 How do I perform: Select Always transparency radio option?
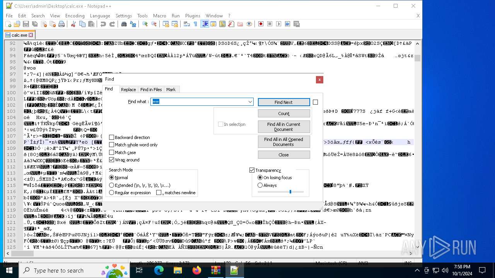point(260,185)
